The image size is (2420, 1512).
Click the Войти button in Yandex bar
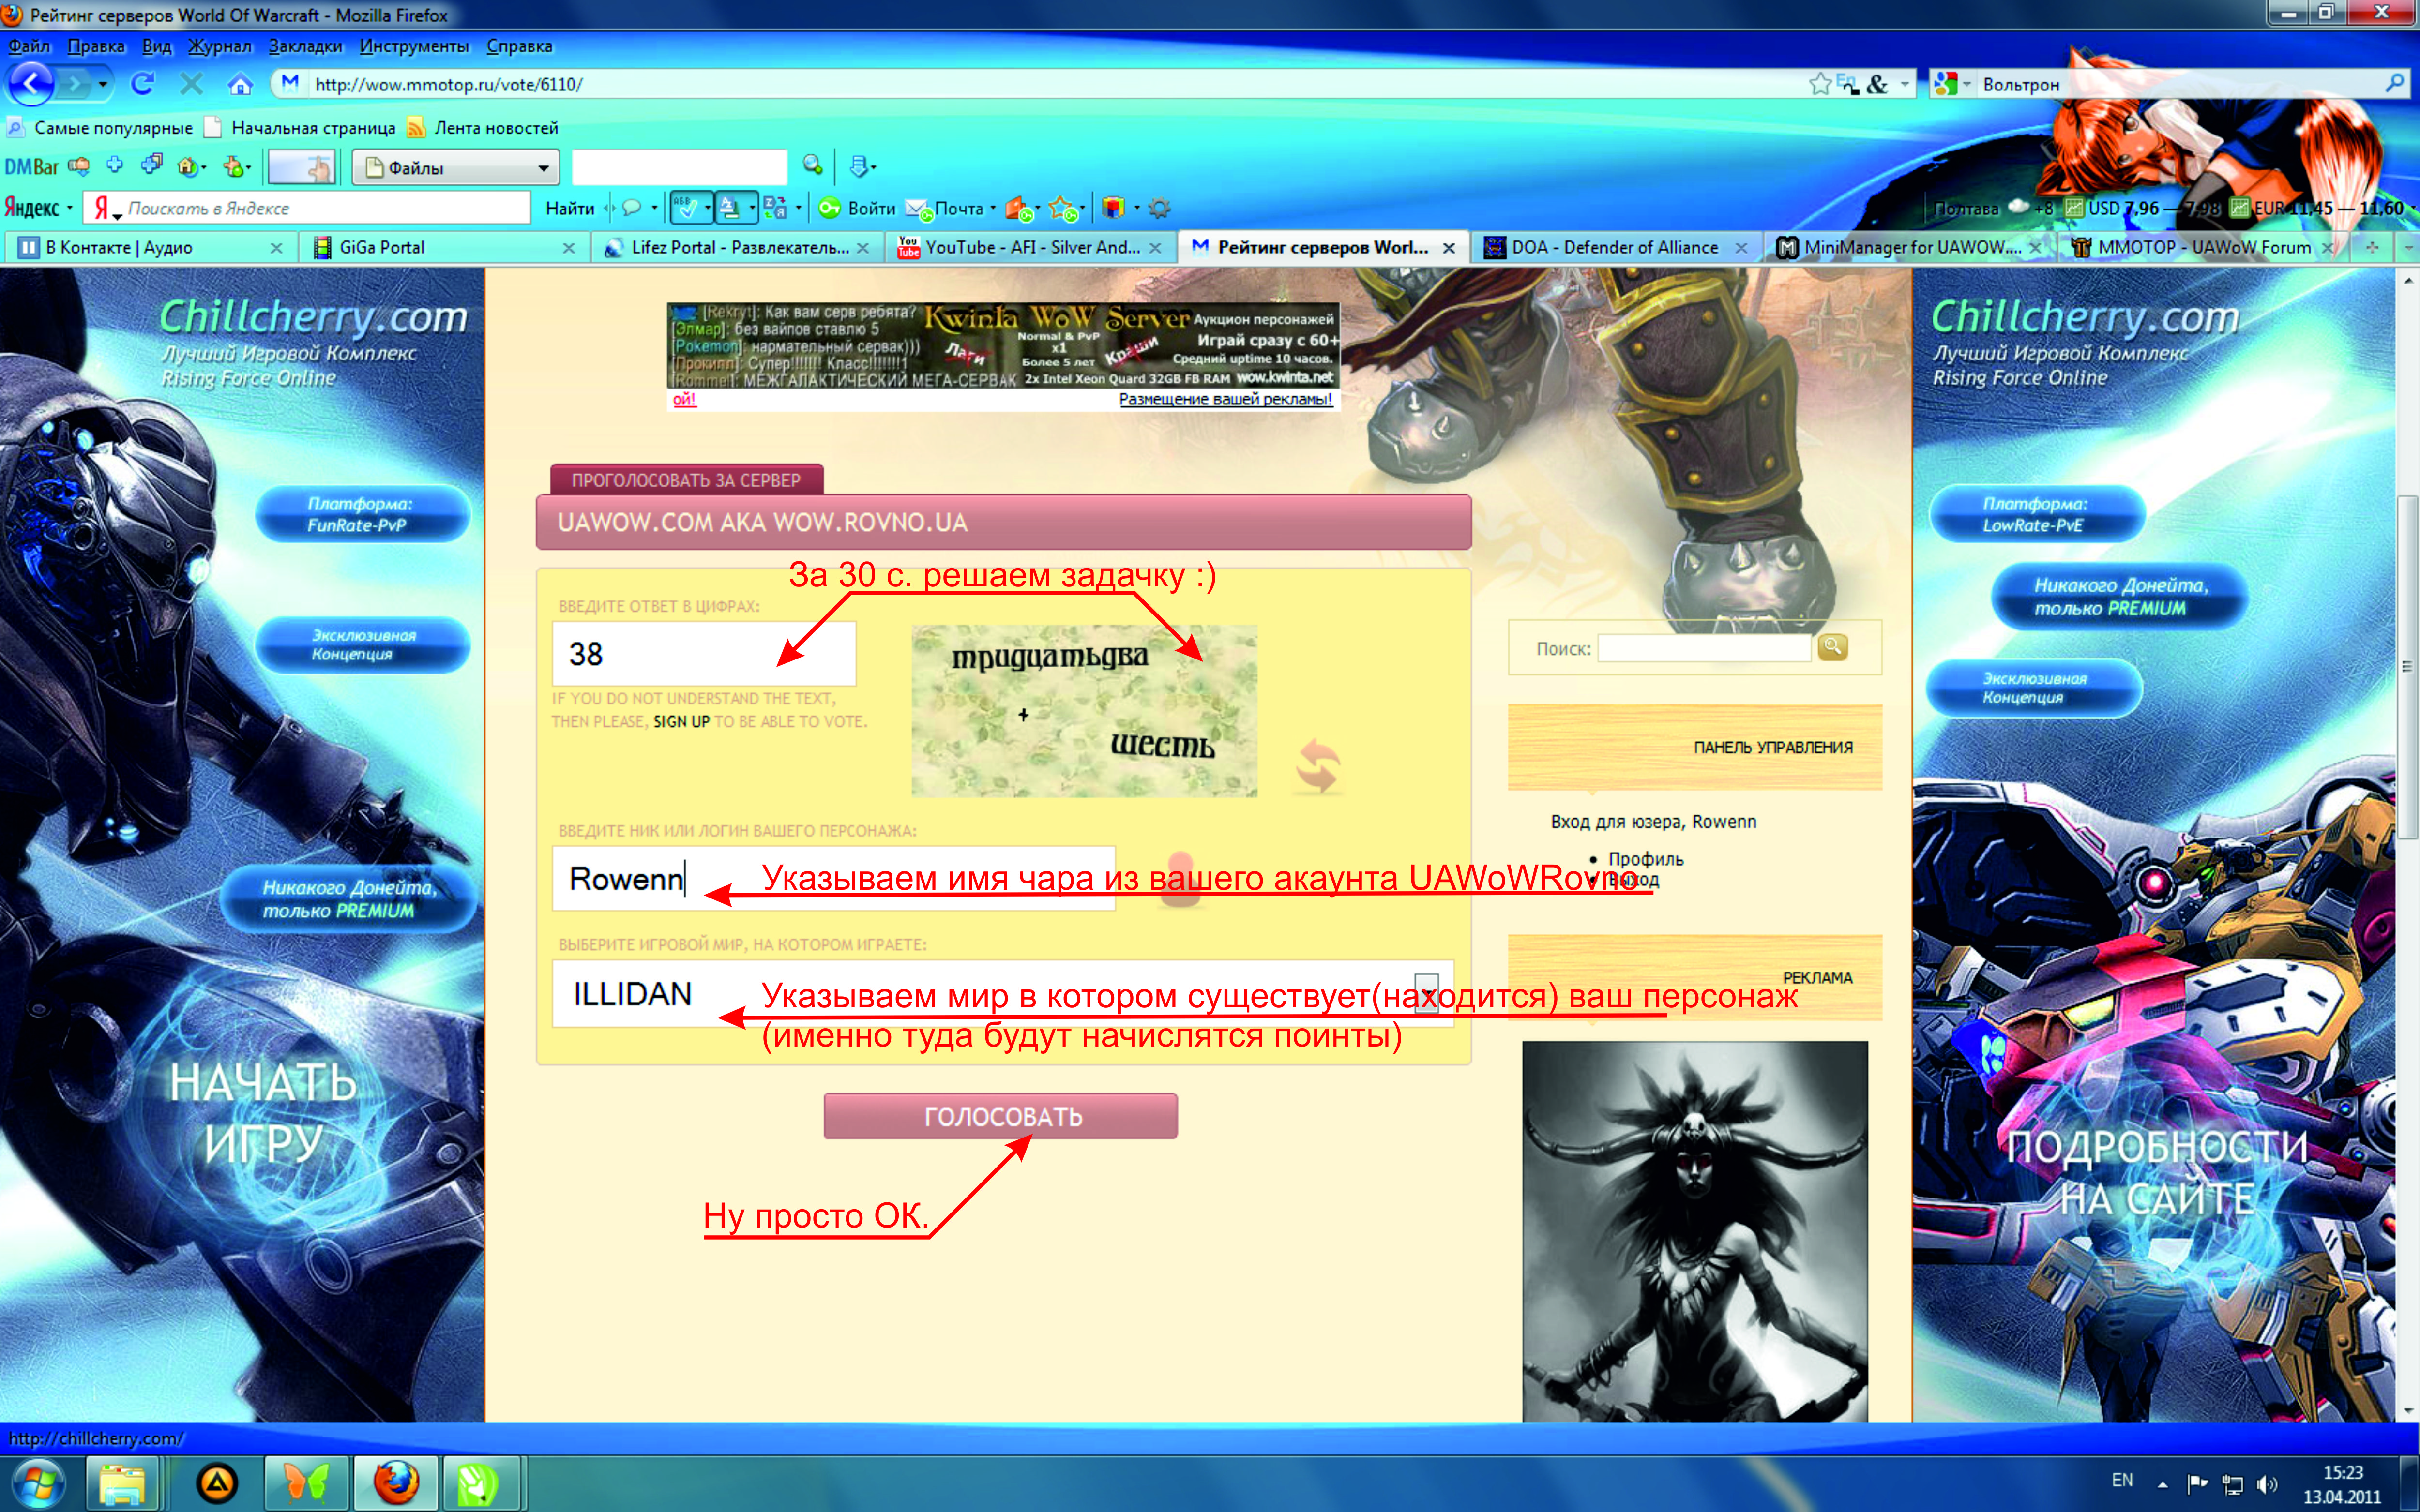(x=857, y=208)
